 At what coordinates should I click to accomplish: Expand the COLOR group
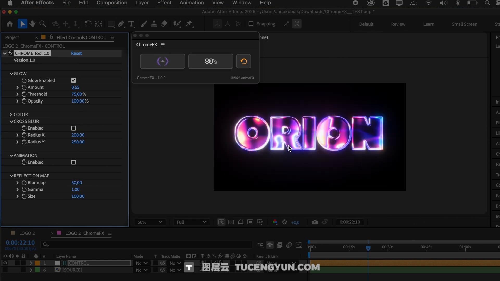[x=11, y=114]
